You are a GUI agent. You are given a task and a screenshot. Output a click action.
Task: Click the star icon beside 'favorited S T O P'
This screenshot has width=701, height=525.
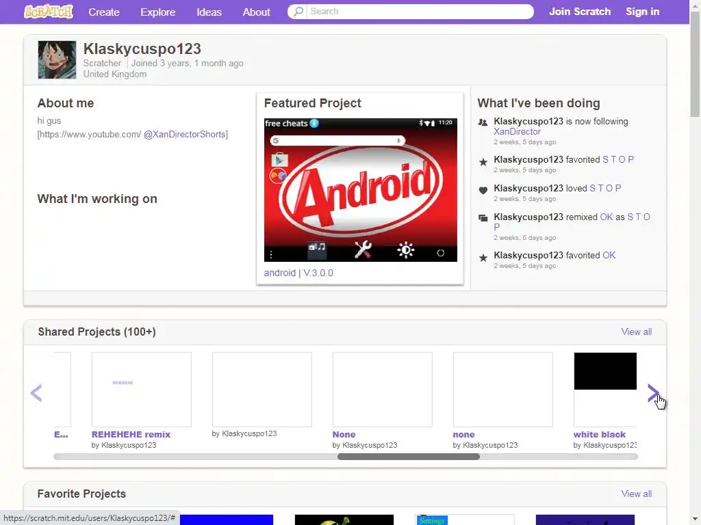tap(483, 162)
